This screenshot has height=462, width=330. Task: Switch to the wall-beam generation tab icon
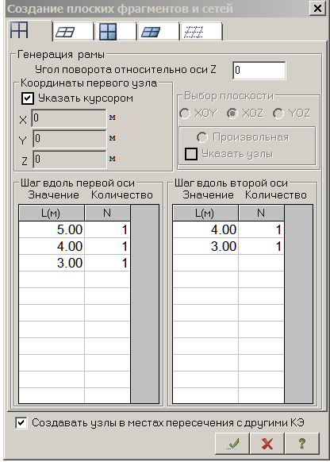tap(108, 32)
